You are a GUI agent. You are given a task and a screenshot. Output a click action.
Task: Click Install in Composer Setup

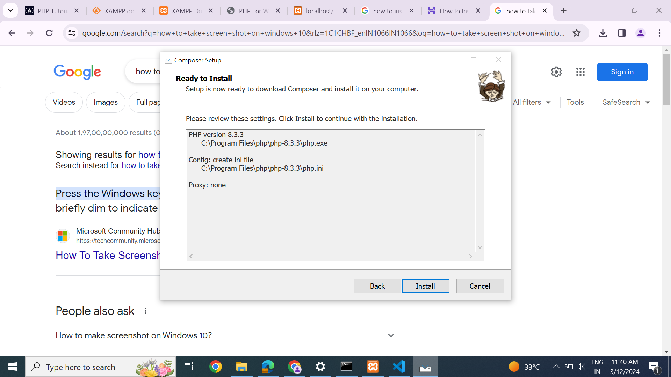425,286
